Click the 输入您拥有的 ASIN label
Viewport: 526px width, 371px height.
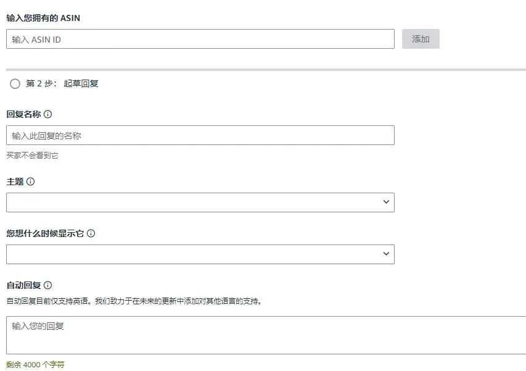[x=43, y=18]
